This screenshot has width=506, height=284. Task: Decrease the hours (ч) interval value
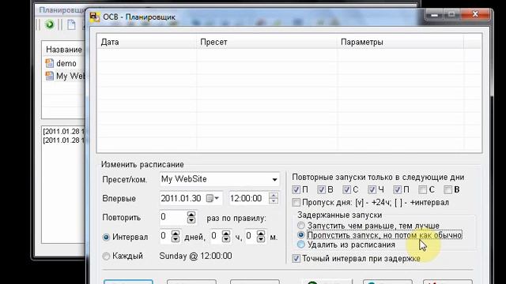tap(226, 240)
